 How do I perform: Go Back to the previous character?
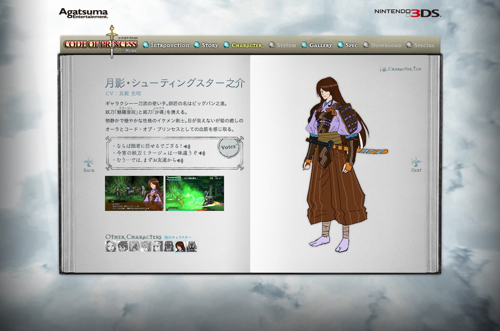89,165
